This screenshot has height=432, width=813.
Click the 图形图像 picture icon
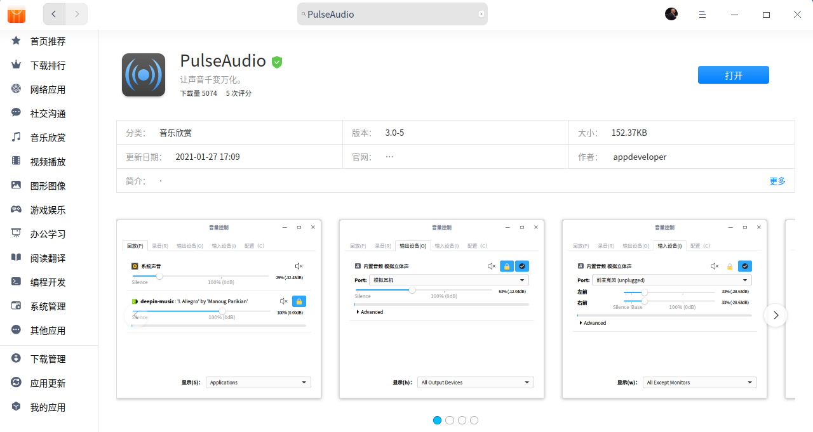[x=17, y=185]
